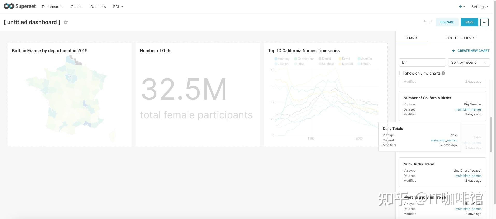Open the three-dots dashboard actions menu
This screenshot has height=219, width=496.
(x=484, y=22)
